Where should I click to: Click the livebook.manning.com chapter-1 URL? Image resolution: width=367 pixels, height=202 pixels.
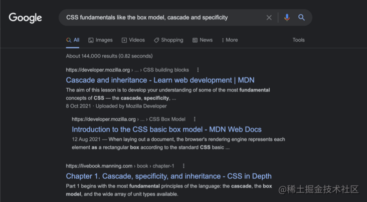(120, 166)
